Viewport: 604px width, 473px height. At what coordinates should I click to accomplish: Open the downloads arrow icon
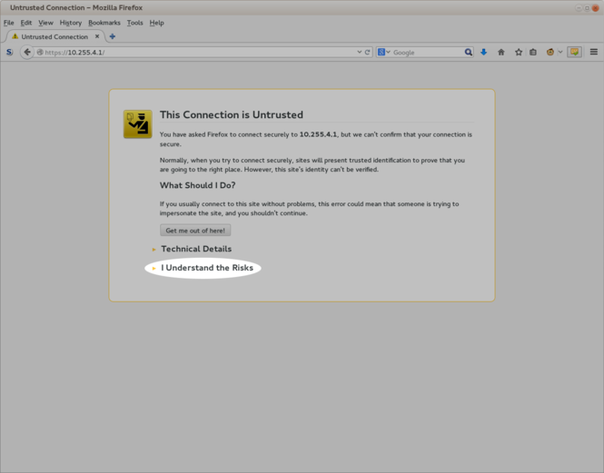(483, 53)
